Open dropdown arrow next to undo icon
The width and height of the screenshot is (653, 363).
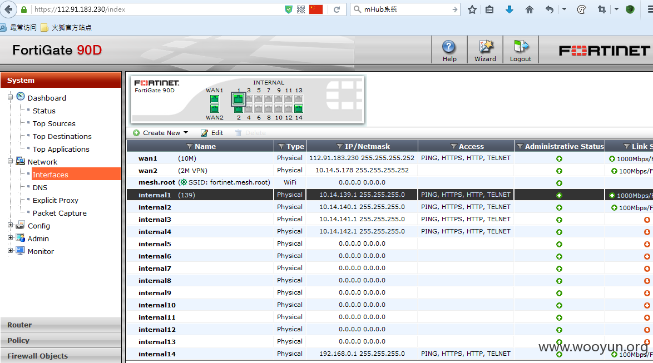click(565, 9)
